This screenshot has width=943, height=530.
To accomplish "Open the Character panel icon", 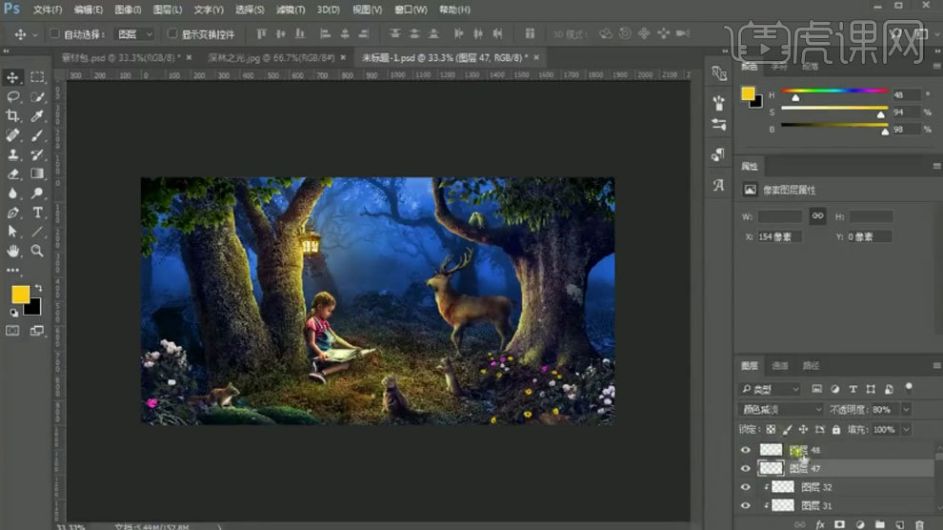I will point(718,185).
